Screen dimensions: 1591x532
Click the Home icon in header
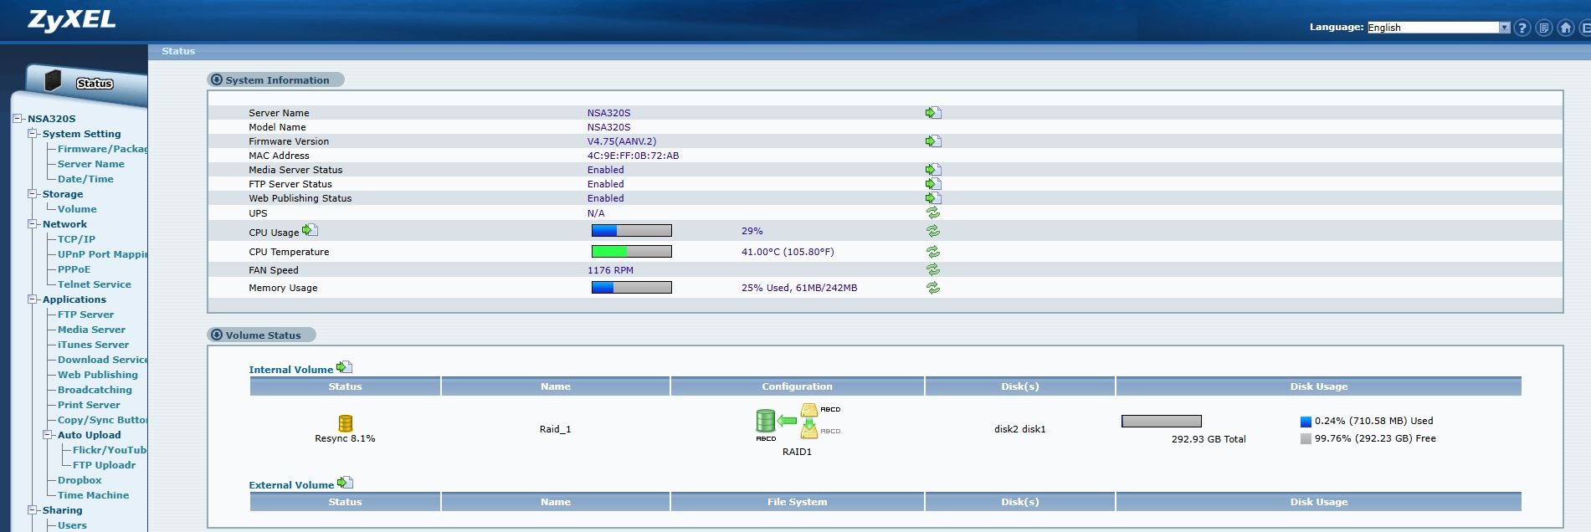1566,28
